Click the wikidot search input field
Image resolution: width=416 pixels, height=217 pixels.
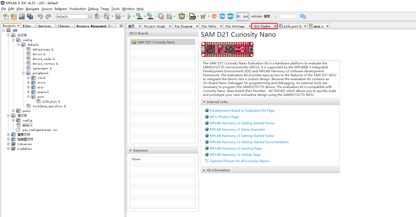pyautogui.click(x=283, y=16)
